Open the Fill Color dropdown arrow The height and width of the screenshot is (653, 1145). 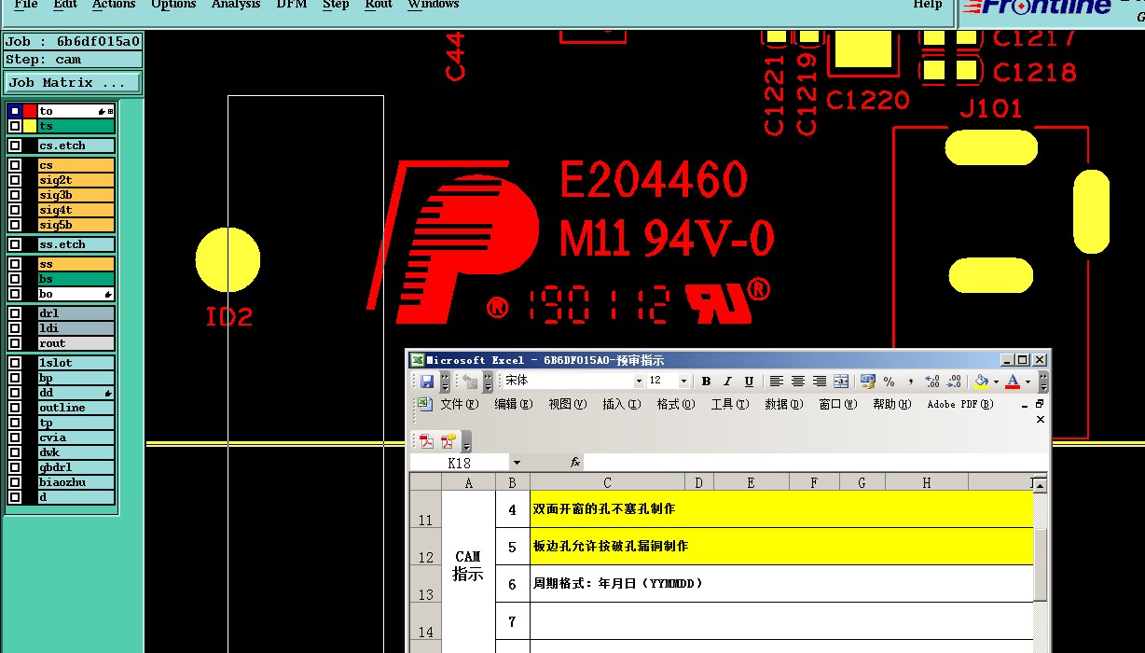995,382
